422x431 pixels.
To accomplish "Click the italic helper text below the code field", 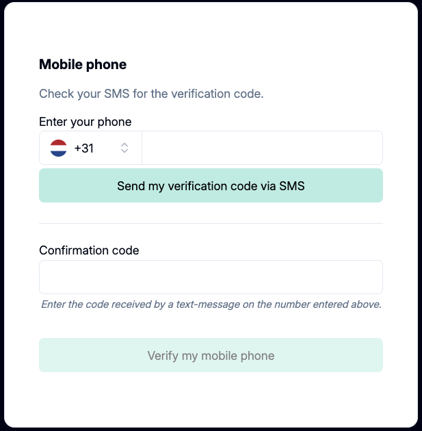I will point(211,304).
